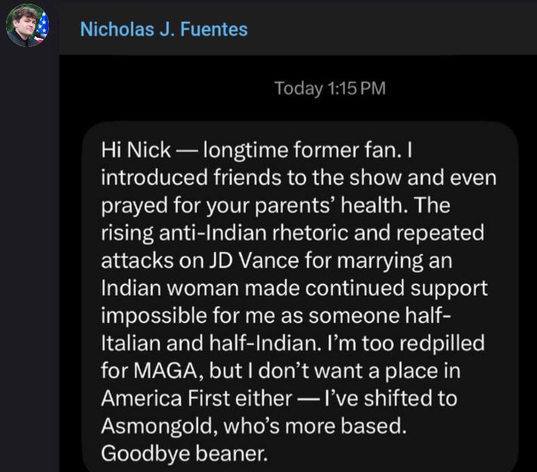Click the name "Asmongold" in the message
Viewport: 537px width, 472px height.
click(159, 427)
